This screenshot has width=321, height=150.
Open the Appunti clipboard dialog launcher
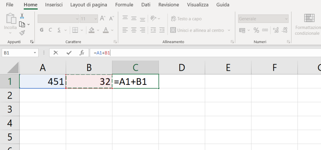(x=32, y=42)
